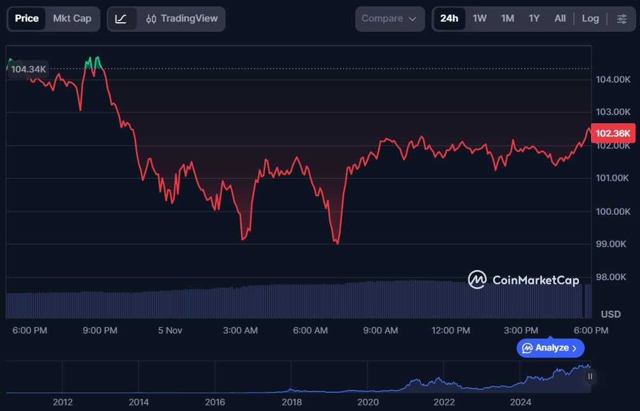
Task: Click the CoinMarketCap logo watermark
Action: [524, 280]
